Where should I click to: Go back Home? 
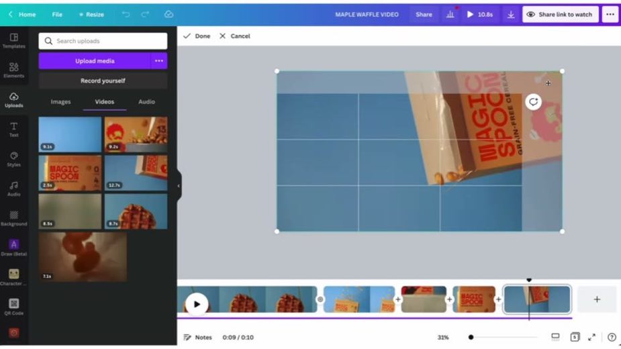22,14
